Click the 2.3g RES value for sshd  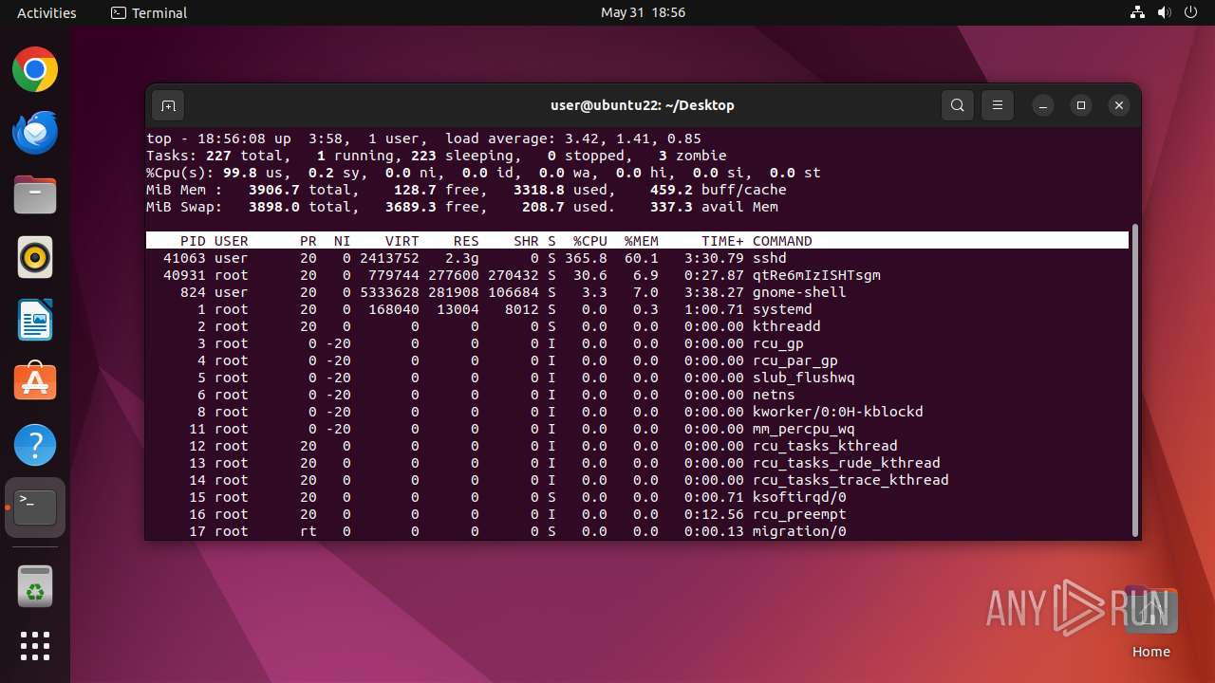[462, 258]
